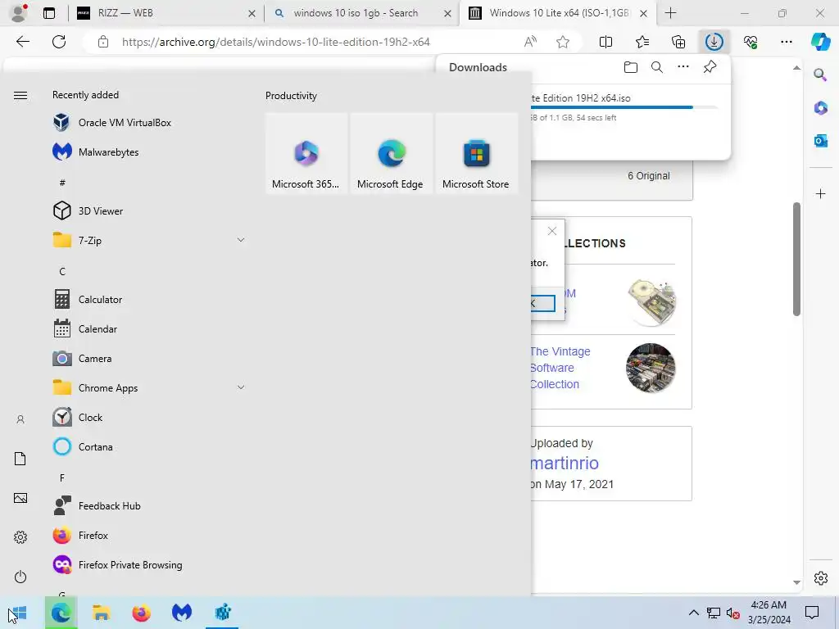Screen dimensions: 839x629
Task: Click the Windows Start button
Action: (x=18, y=613)
